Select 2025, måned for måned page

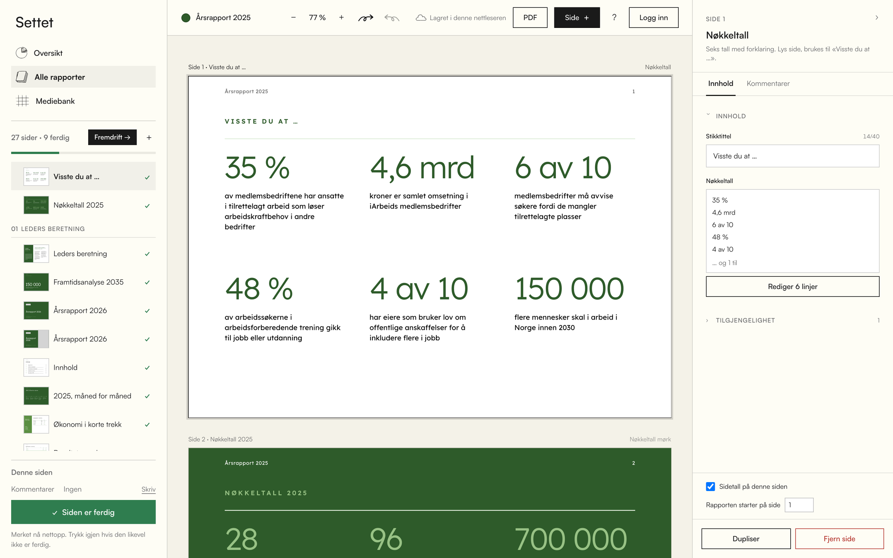coord(83,396)
